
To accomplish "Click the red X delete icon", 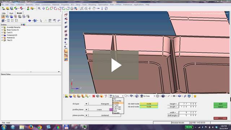I will point(93,96).
